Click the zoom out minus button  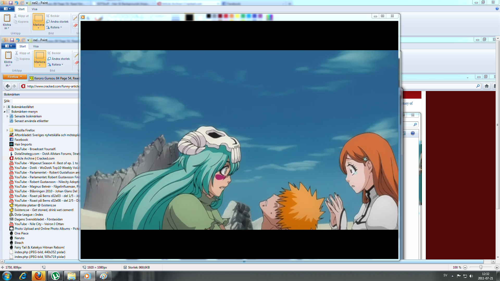pos(465,267)
